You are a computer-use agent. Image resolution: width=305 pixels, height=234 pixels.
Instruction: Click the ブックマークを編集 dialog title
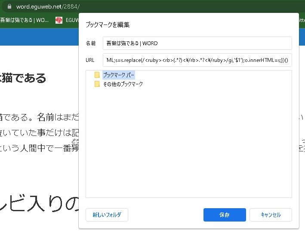pos(108,25)
